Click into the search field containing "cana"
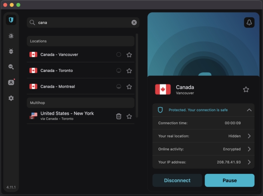The width and height of the screenshot is (263, 196). click(x=83, y=23)
